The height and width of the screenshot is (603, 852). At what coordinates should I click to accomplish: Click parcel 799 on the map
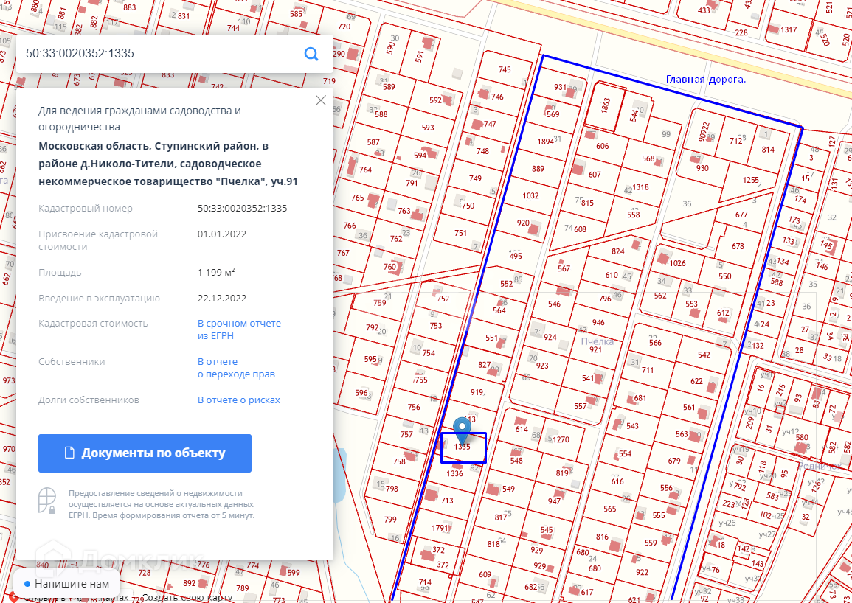tap(390, 520)
